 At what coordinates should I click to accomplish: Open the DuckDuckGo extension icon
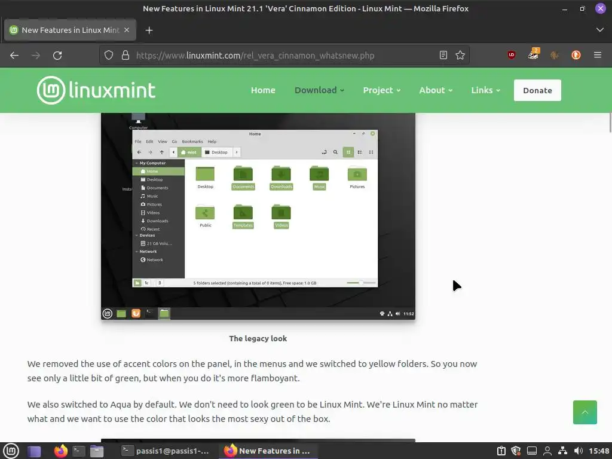576,55
